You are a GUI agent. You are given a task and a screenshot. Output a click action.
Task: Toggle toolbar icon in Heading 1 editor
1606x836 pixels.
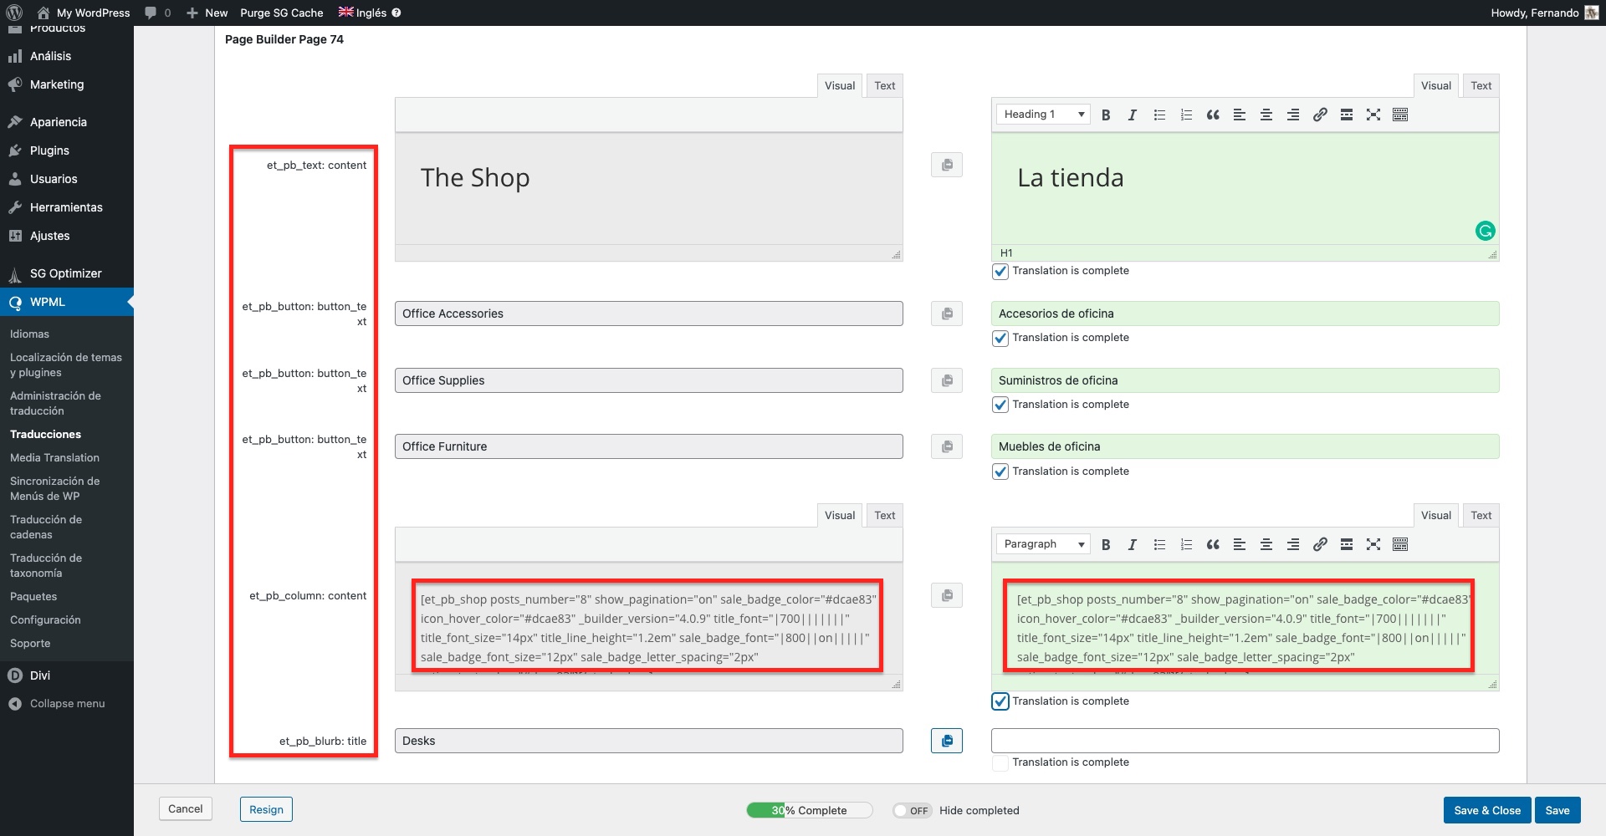1399,115
